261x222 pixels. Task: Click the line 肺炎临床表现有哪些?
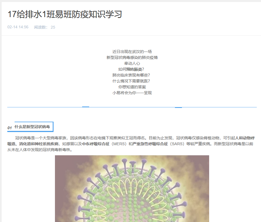pos(131,75)
